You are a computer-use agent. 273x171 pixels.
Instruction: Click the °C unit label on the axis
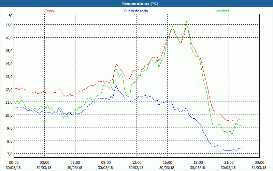pyautogui.click(x=11, y=16)
